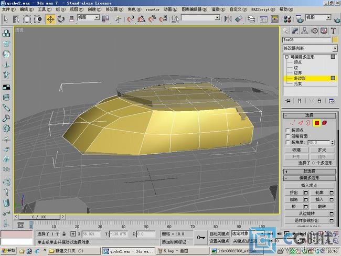Collapse the 选择 rollout
This screenshot has width=341, height=256.
click(309, 115)
